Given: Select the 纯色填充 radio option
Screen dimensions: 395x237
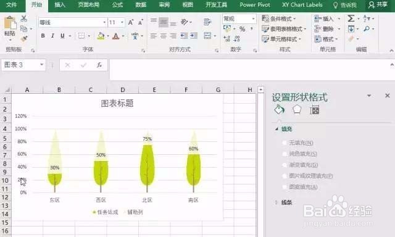Looking at the screenshot, I should [285, 154].
